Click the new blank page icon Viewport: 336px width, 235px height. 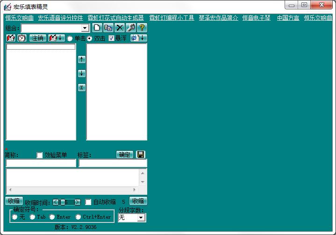click(97, 28)
